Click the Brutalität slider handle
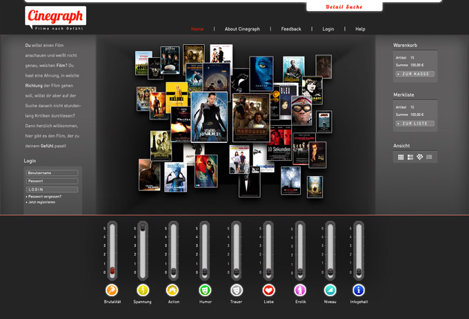This screenshot has width=469, height=319. coord(112,270)
